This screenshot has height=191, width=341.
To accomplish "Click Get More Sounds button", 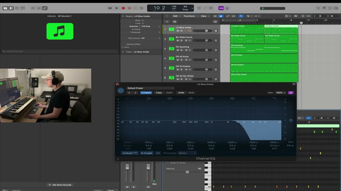I will pyautogui.click(x=60, y=185).
